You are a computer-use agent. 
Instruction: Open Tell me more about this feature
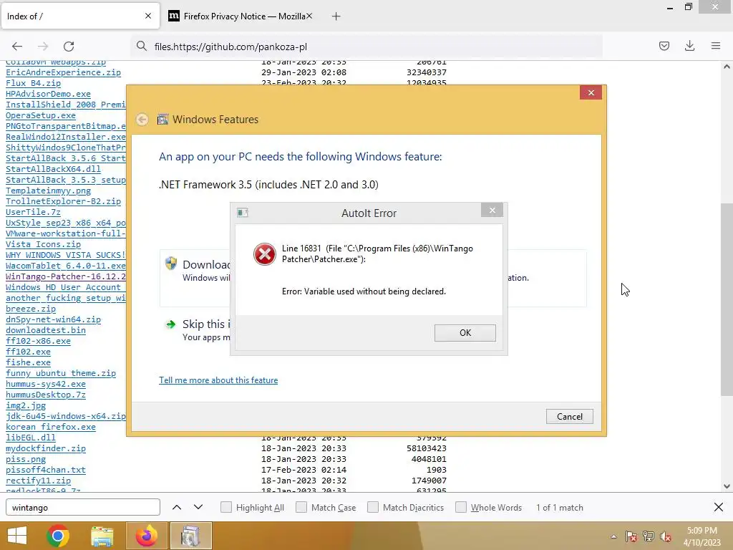tap(218, 380)
